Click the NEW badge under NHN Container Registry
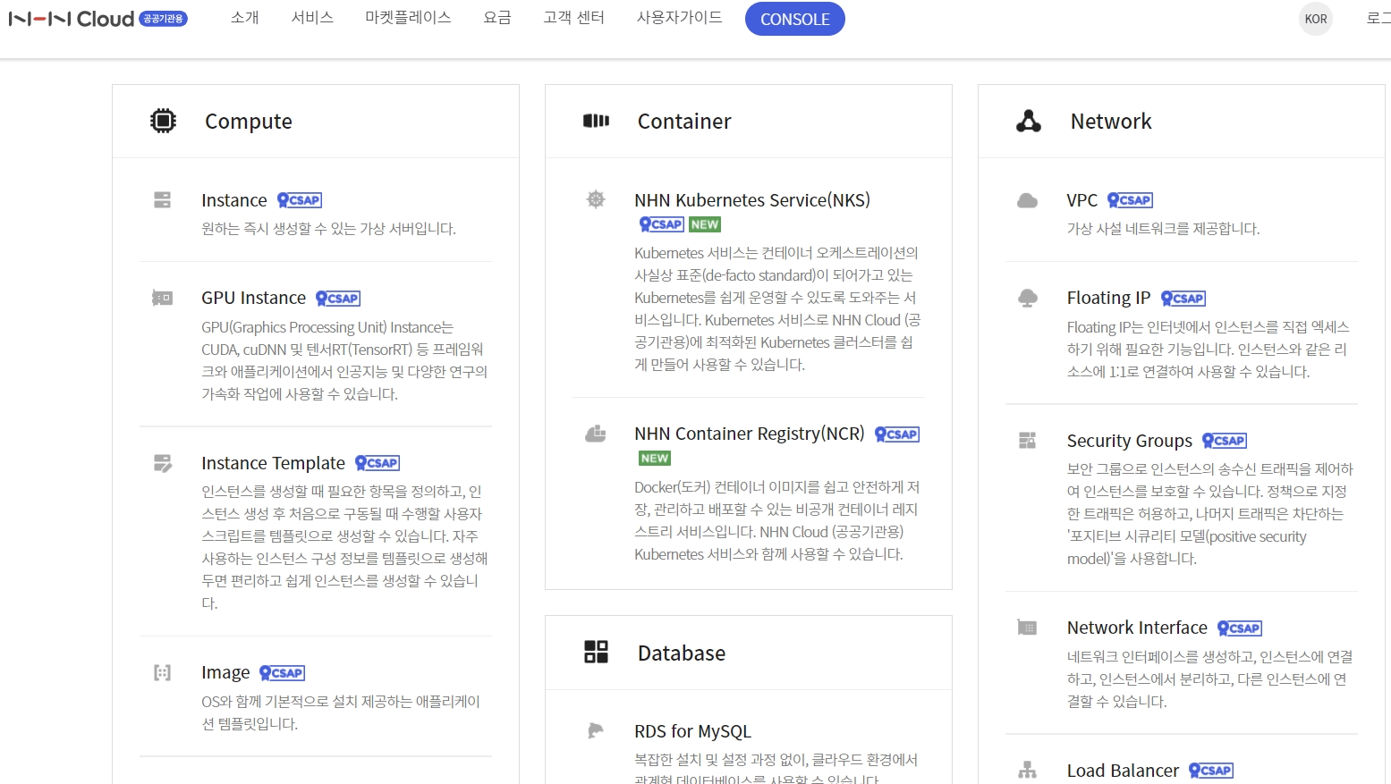The width and height of the screenshot is (1391, 784). pyautogui.click(x=655, y=458)
